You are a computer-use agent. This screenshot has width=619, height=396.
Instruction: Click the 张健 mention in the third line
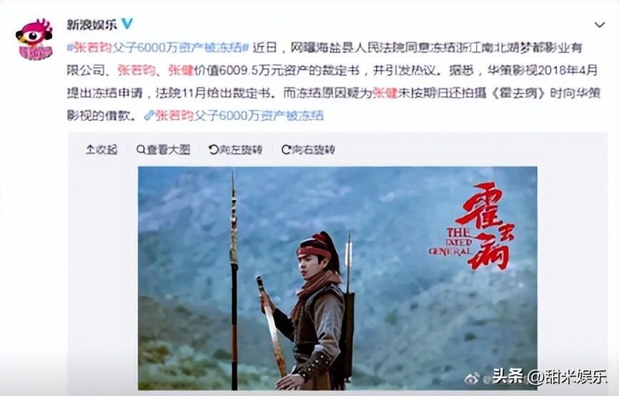[385, 93]
